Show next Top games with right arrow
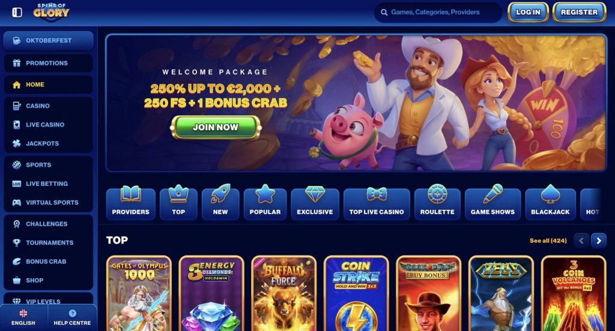615x331 pixels. [599, 241]
